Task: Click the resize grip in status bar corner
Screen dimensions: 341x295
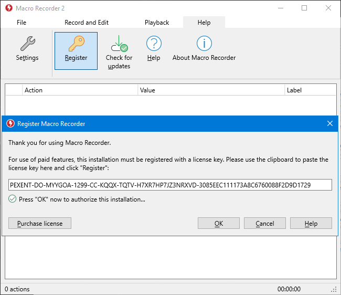Action: point(334,290)
